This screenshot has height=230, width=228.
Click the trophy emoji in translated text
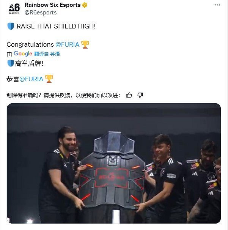(x=49, y=79)
